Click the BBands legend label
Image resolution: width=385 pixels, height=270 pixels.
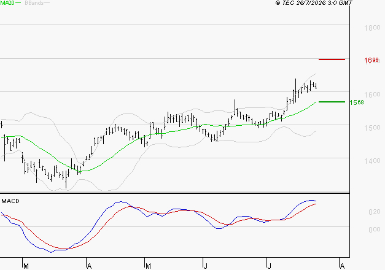click(34, 3)
